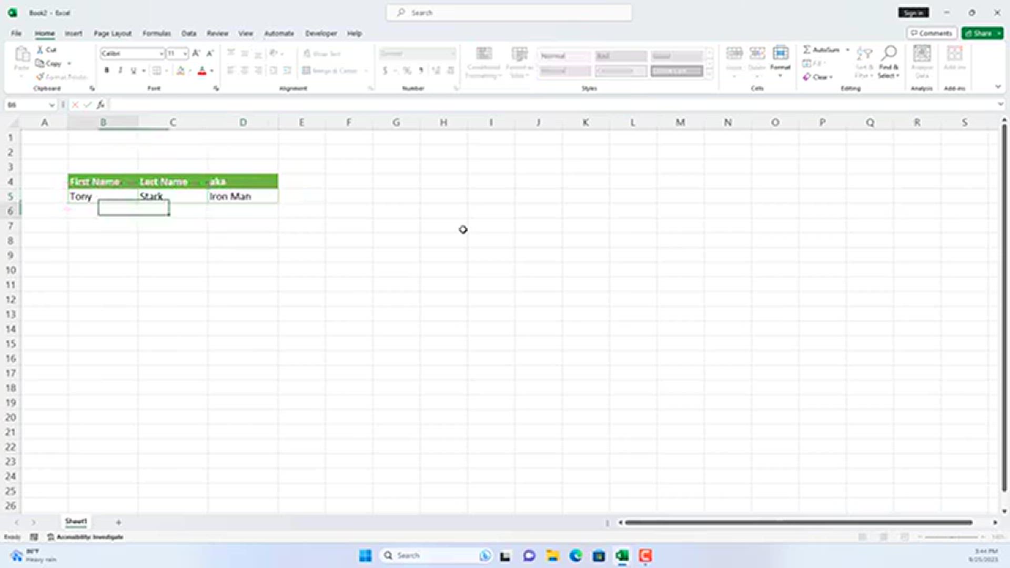Apply the red font color icon
Image resolution: width=1010 pixels, height=568 pixels.
pyautogui.click(x=202, y=70)
